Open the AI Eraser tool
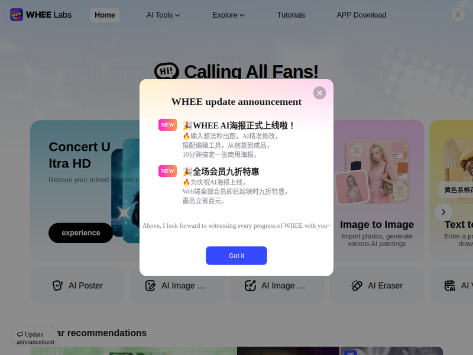Screen dimensions: 473x355 pos(377,286)
